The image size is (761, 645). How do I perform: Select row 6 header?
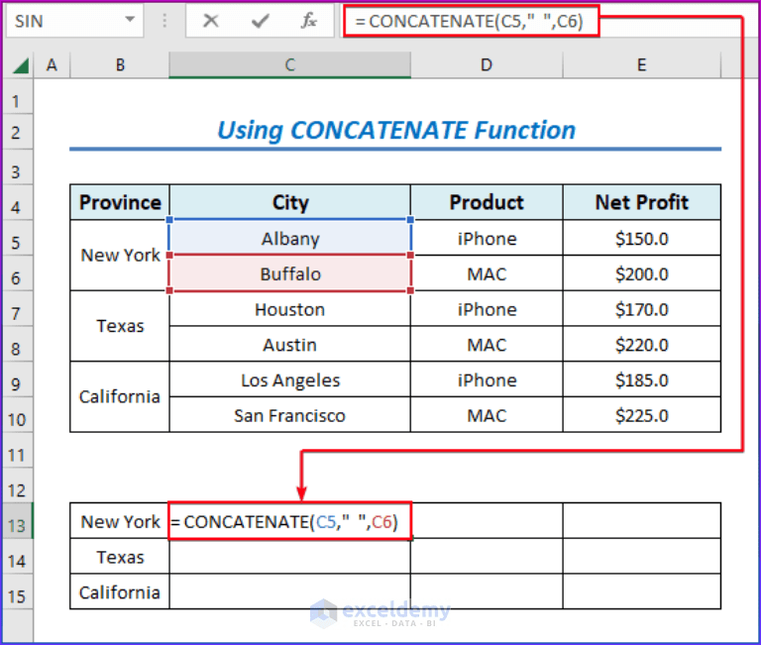[18, 273]
